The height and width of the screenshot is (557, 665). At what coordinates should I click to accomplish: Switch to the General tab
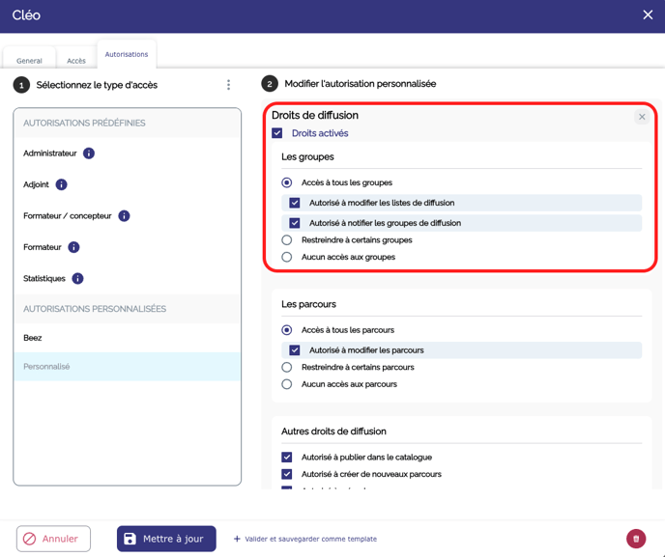point(29,61)
